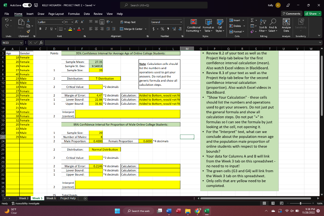
Task: Click the Decrease Decimal icon
Action: coord(180,29)
